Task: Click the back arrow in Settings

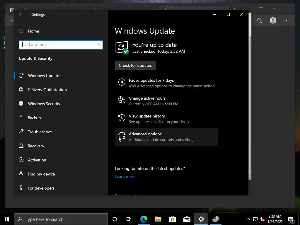Action: [x=21, y=14]
